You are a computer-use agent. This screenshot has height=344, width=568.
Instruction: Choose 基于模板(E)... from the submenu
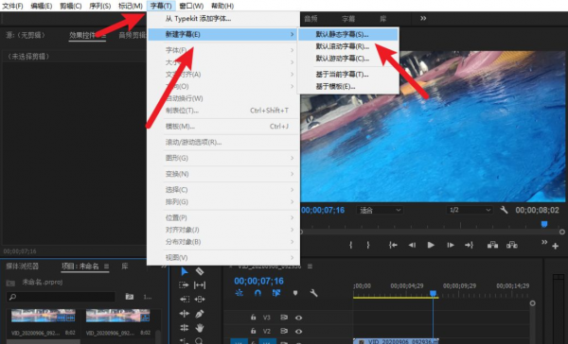(347, 86)
